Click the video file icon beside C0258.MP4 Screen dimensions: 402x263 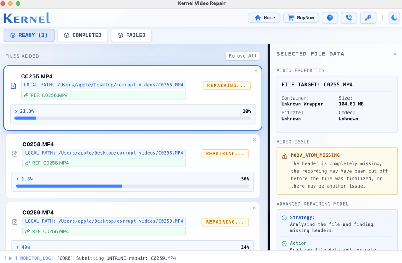(15, 154)
